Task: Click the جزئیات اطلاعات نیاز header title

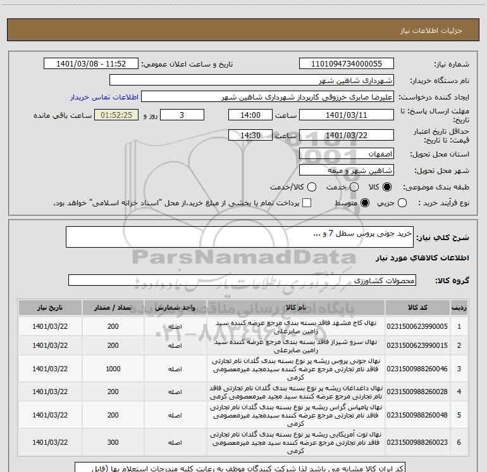Action: click(x=431, y=30)
